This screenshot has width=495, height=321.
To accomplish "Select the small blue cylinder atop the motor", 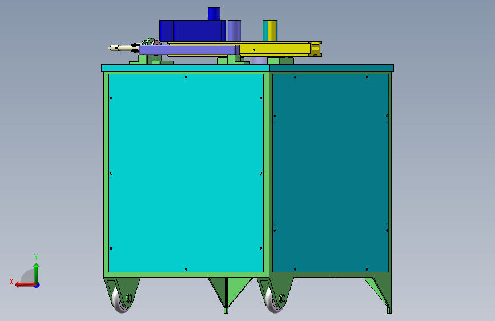I will coord(214,14).
